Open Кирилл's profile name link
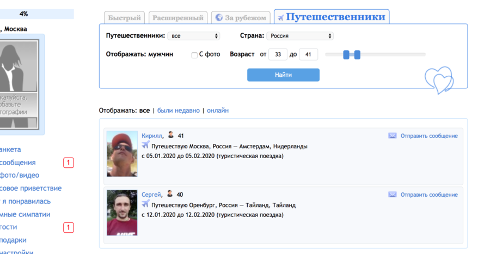The height and width of the screenshot is (254, 490). click(x=151, y=136)
